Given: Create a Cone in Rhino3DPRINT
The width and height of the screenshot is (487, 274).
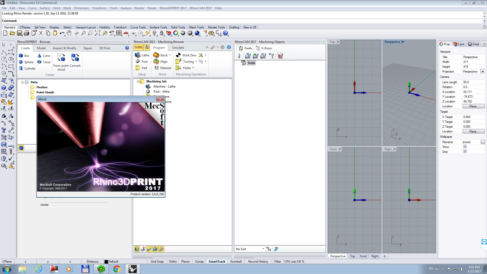Looking at the screenshot, I should [x=44, y=56].
